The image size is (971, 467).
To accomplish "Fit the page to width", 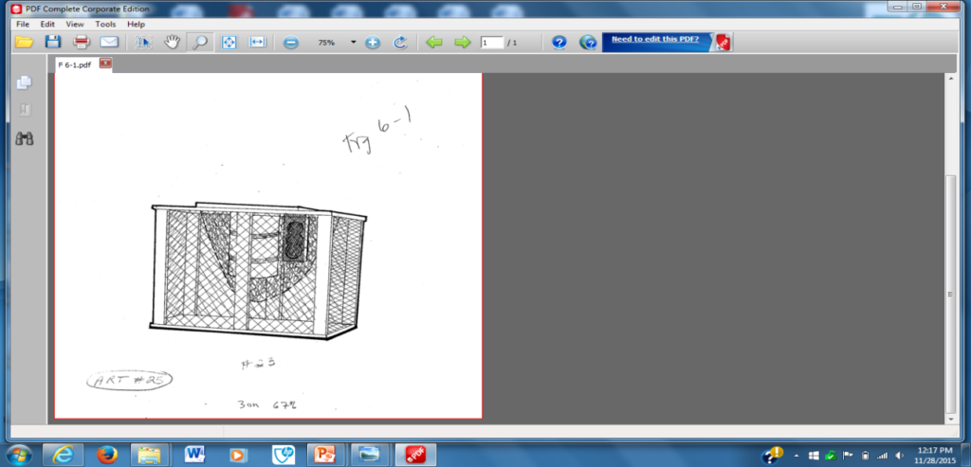I will point(257,42).
